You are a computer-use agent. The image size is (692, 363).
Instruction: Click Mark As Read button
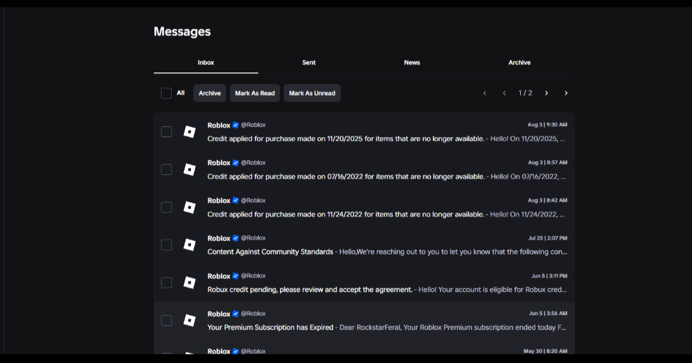pos(254,93)
